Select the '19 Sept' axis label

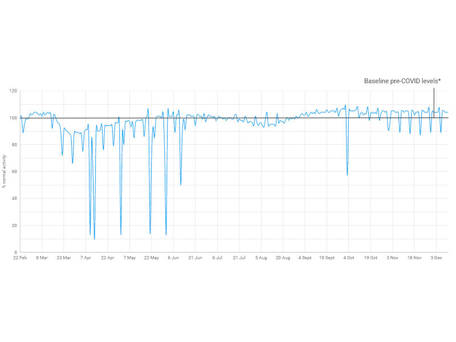point(327,258)
